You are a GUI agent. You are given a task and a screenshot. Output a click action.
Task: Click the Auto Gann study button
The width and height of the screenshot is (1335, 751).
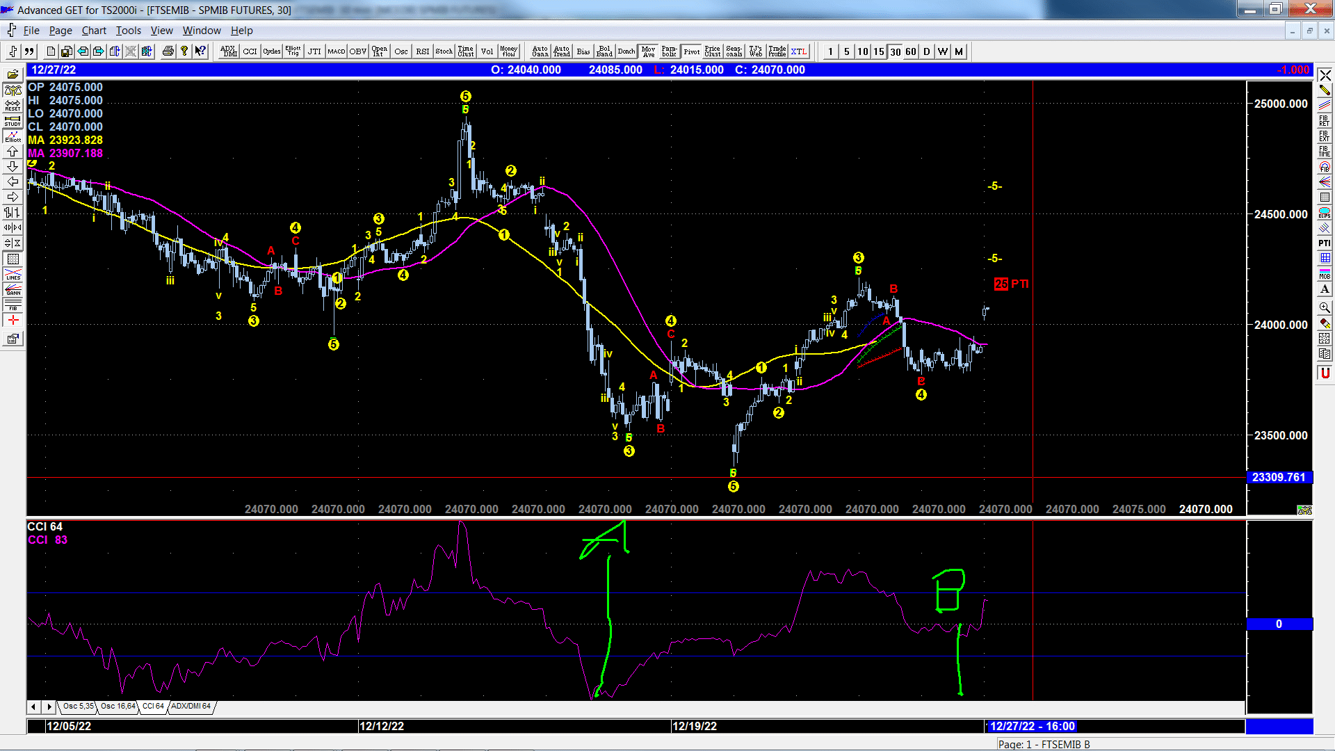(540, 51)
